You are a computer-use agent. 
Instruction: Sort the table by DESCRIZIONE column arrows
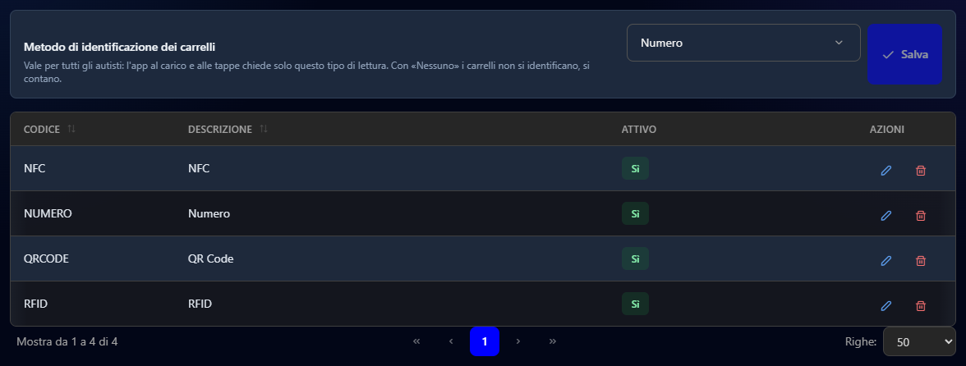click(x=264, y=129)
